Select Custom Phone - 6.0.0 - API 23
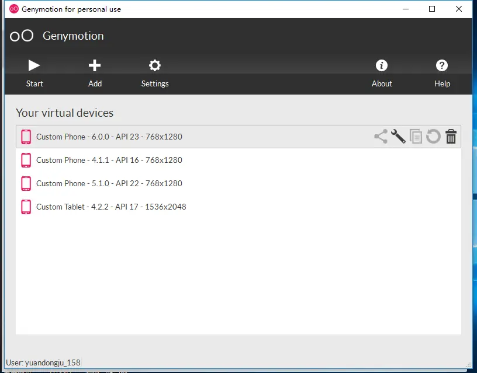Image resolution: width=477 pixels, height=373 pixels. click(x=238, y=137)
